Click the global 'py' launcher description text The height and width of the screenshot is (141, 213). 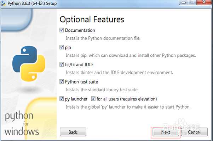[x=128, y=107]
